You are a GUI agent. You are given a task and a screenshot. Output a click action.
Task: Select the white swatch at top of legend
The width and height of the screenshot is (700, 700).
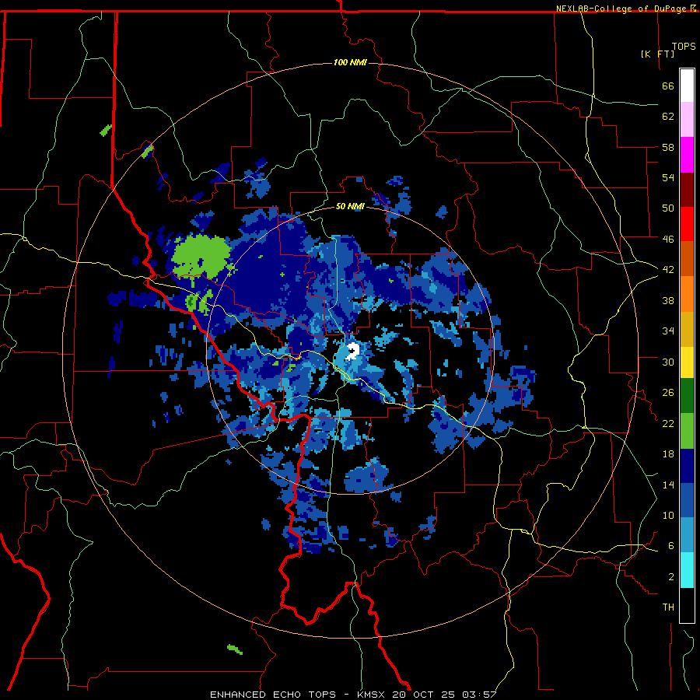pyautogui.click(x=687, y=86)
